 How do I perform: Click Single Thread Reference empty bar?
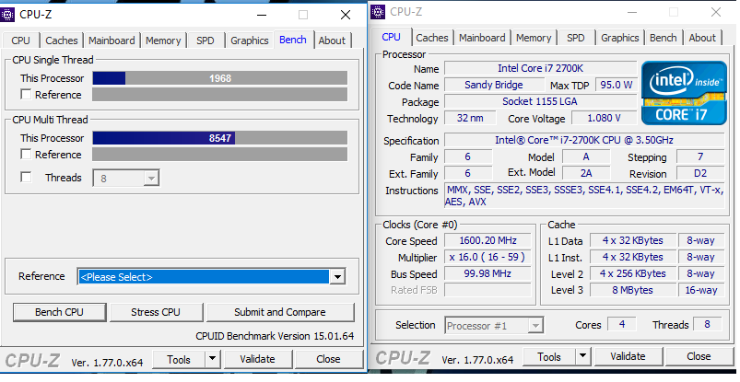(220, 95)
